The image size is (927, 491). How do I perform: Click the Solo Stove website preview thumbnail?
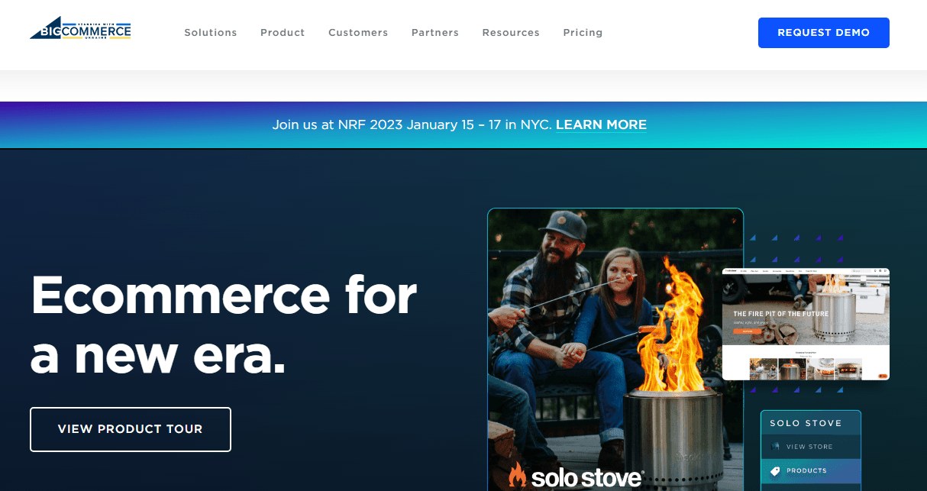coord(806,324)
